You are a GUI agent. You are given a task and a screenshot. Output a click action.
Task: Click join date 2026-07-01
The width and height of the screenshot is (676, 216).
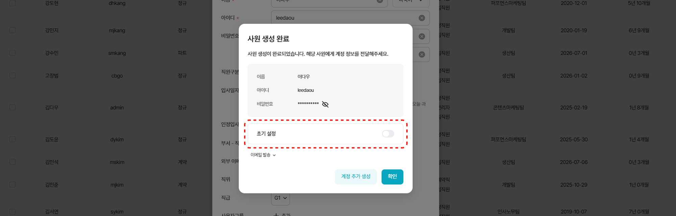(x=574, y=53)
